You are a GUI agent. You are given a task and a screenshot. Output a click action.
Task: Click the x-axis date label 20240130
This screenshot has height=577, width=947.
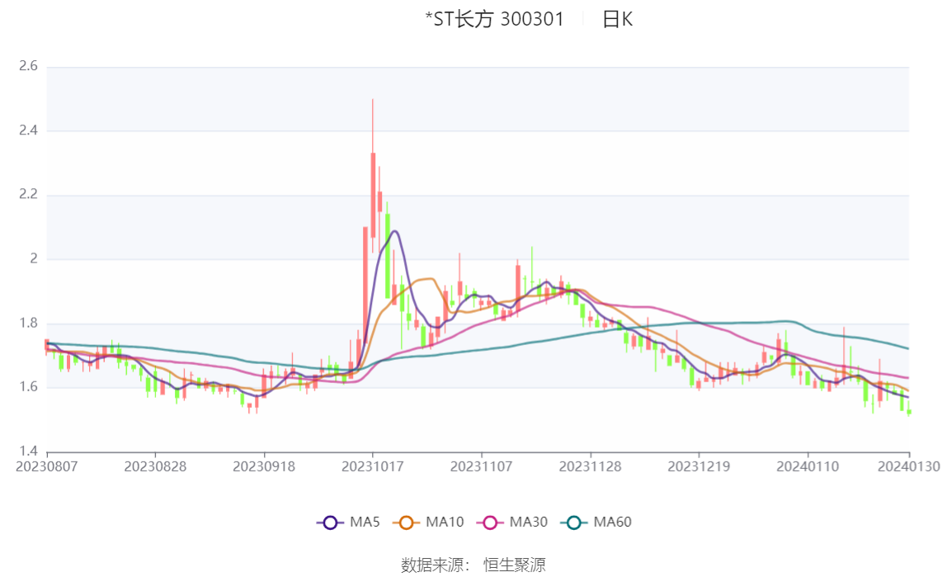pyautogui.click(x=908, y=467)
